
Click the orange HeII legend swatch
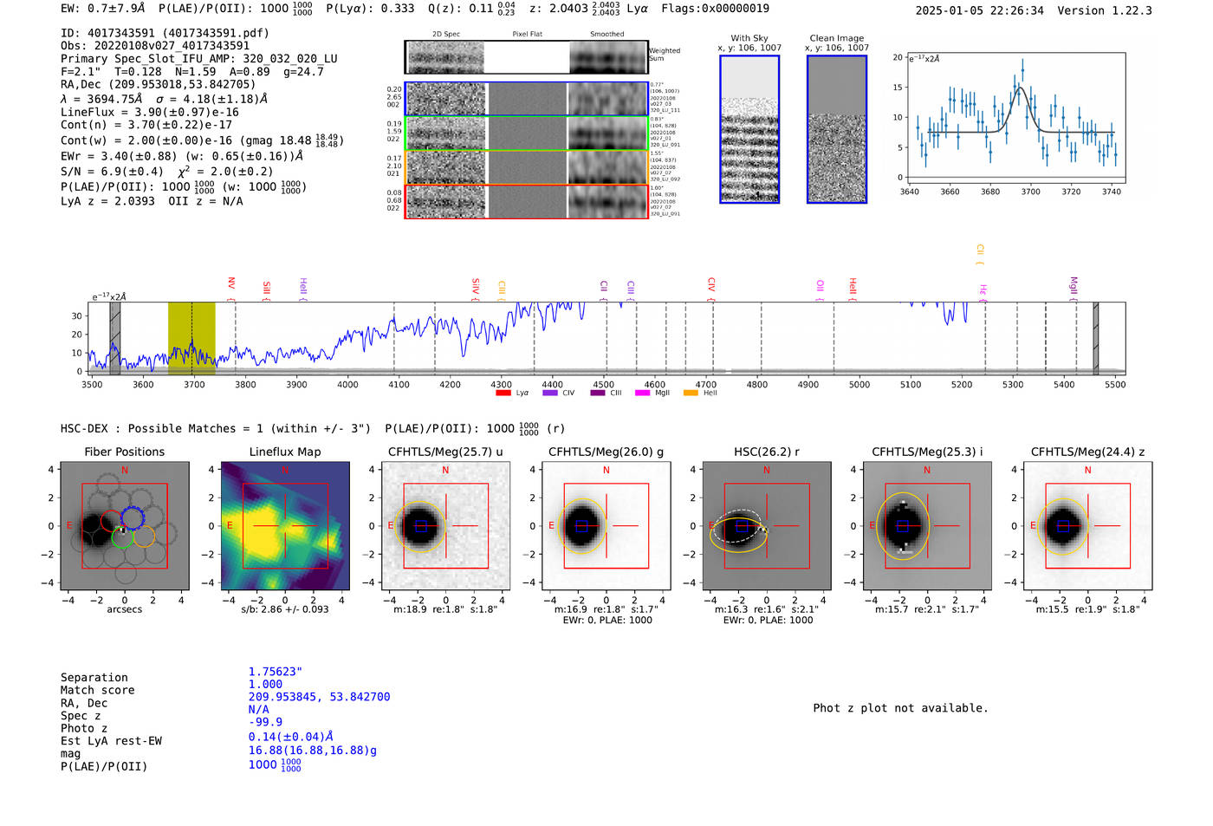691,393
